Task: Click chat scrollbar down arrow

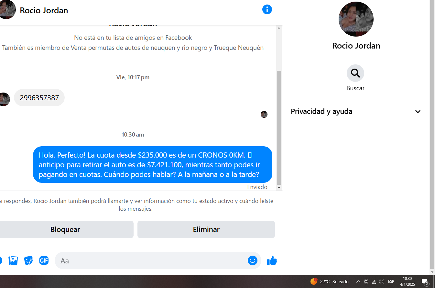Action: [279, 188]
